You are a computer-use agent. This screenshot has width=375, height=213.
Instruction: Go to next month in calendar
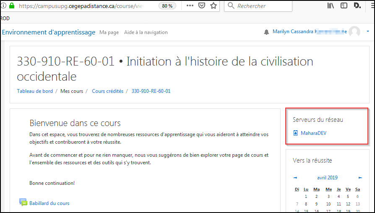[x=360, y=178]
